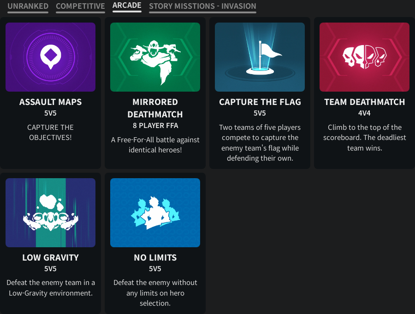Viewport: 415px width, 314px height.
Task: Click the Team Deathmatch heading
Action: [x=364, y=102]
